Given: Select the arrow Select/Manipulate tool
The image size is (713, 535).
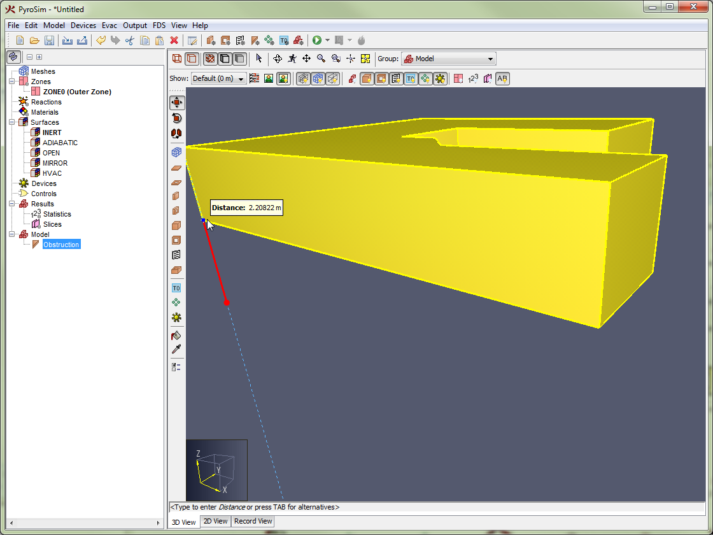Looking at the screenshot, I should tap(258, 58).
